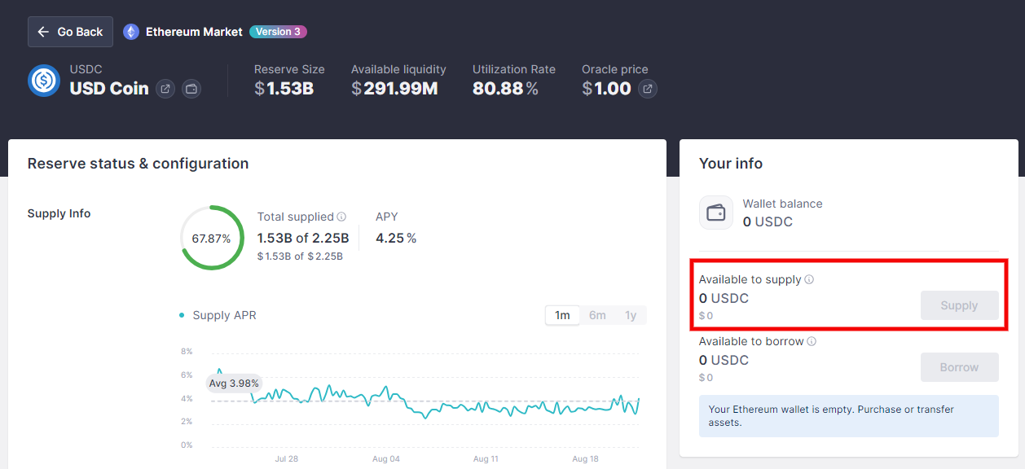This screenshot has width=1025, height=469.
Task: Click the Jul 28 axis label
Action: pos(287,459)
